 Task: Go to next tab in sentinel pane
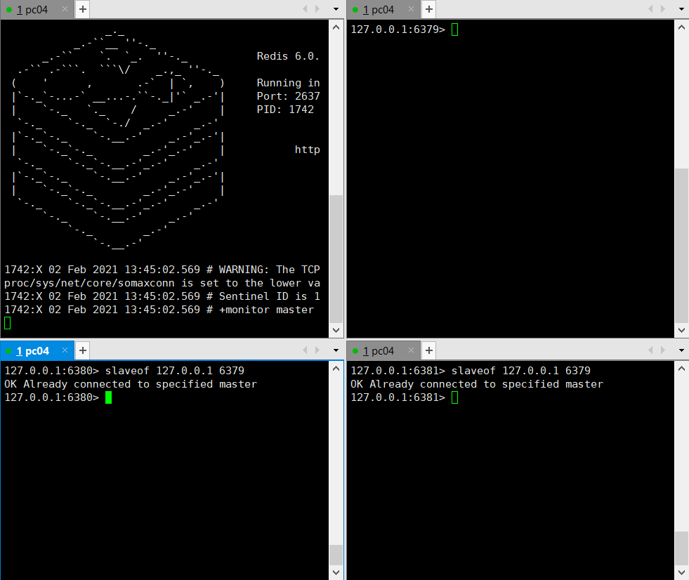click(x=317, y=9)
